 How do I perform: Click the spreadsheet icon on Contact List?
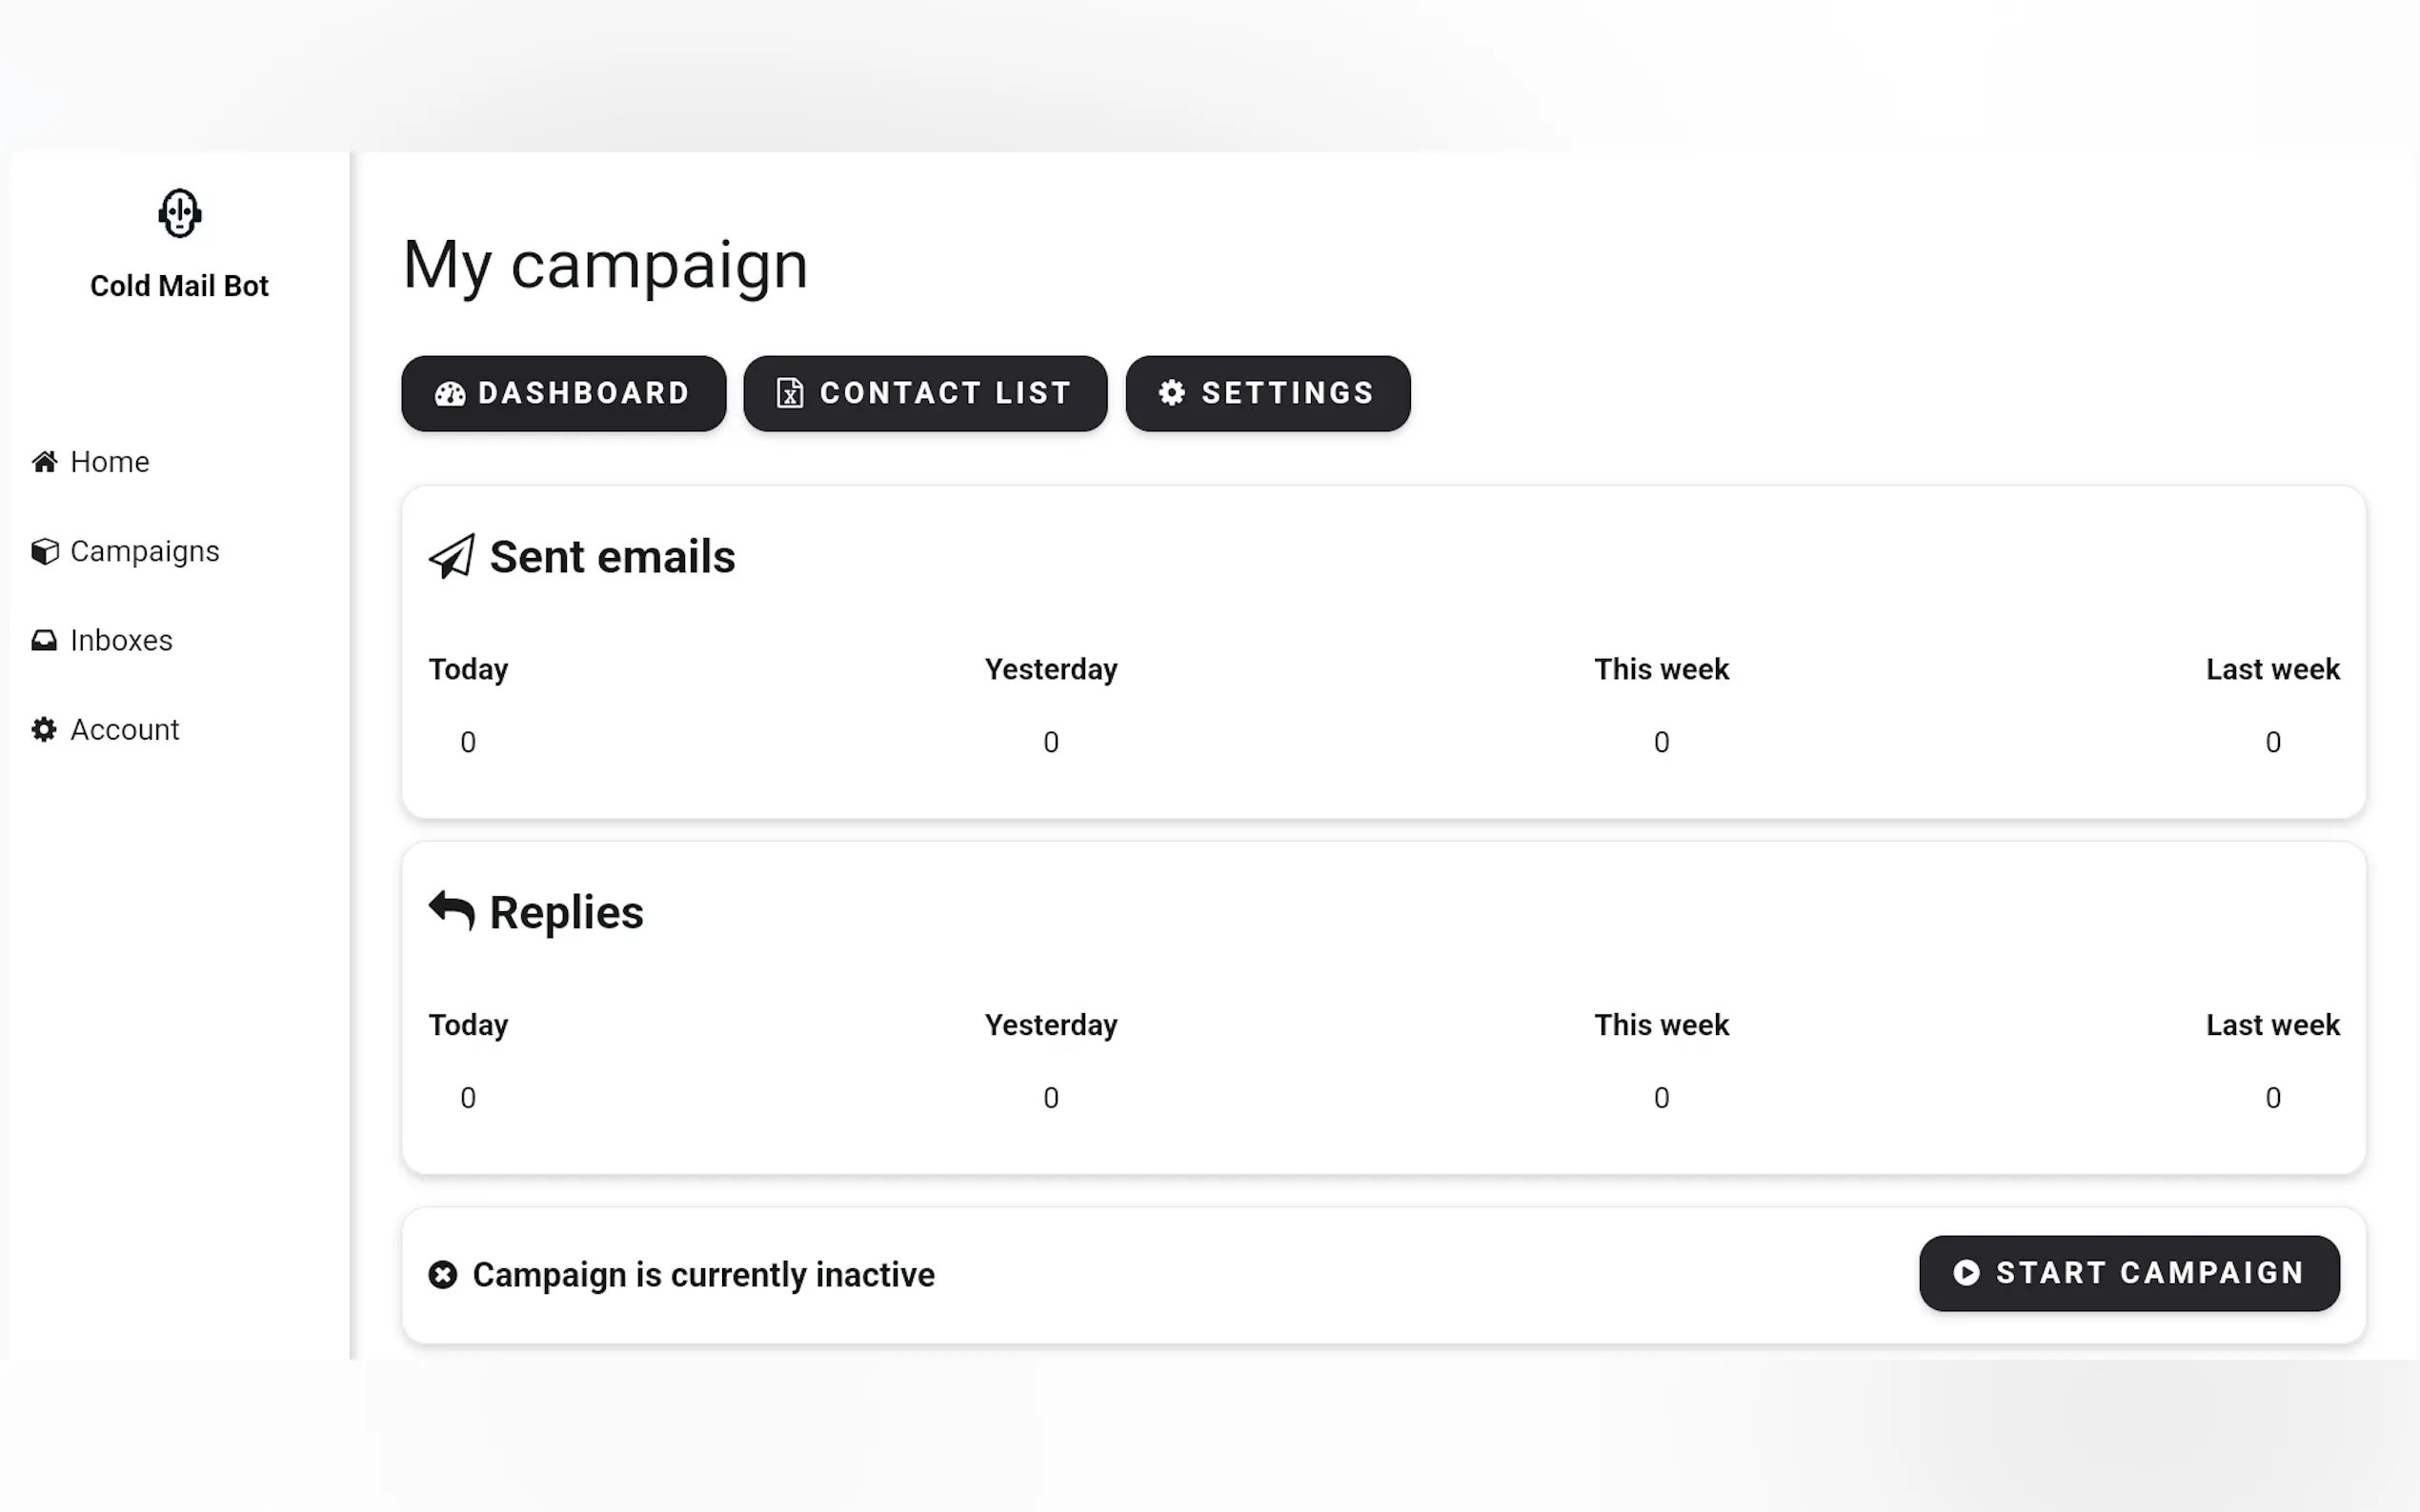click(x=791, y=393)
